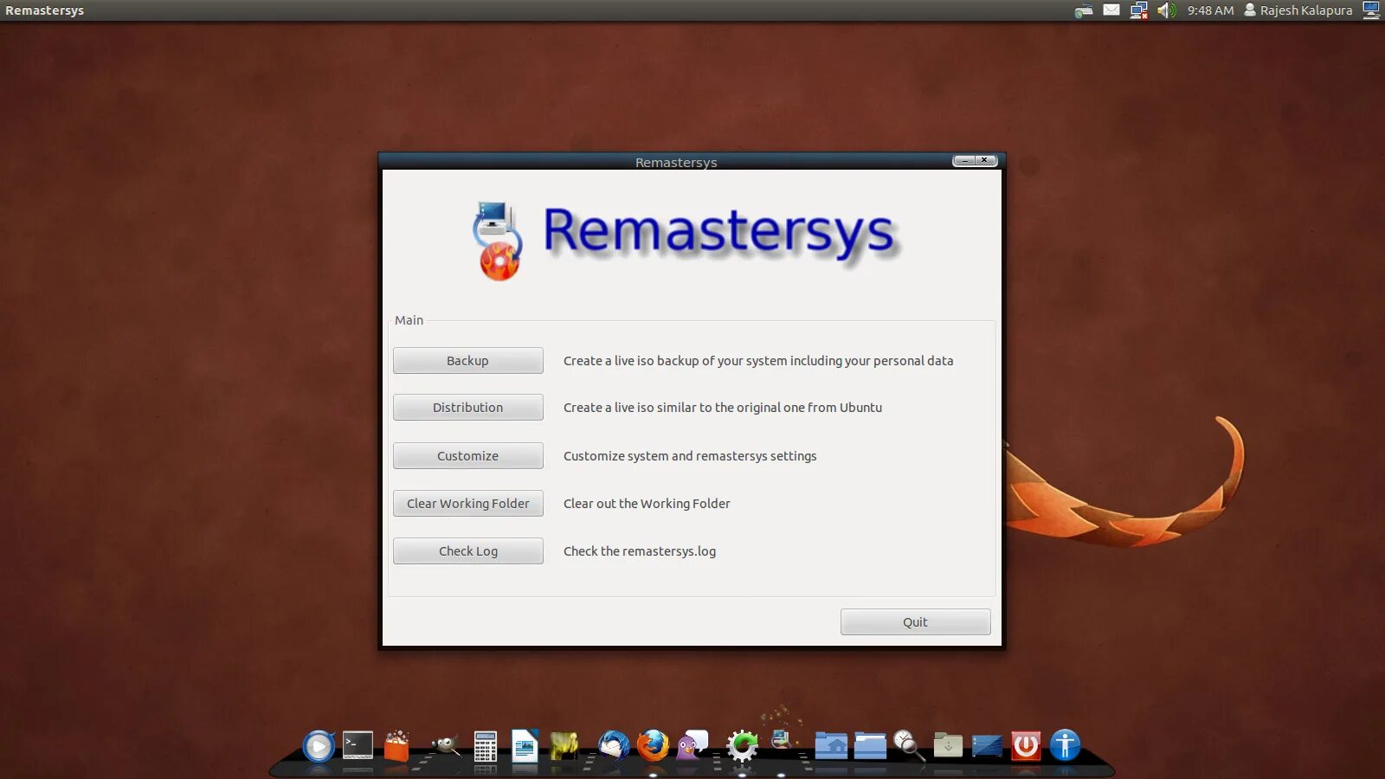Click 'Create a live iso backup' description

[758, 361]
